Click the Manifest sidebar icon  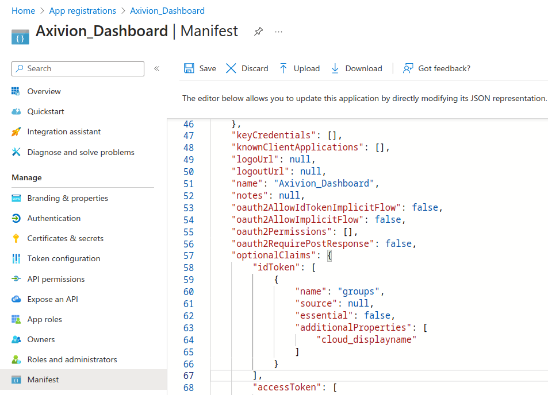16,379
